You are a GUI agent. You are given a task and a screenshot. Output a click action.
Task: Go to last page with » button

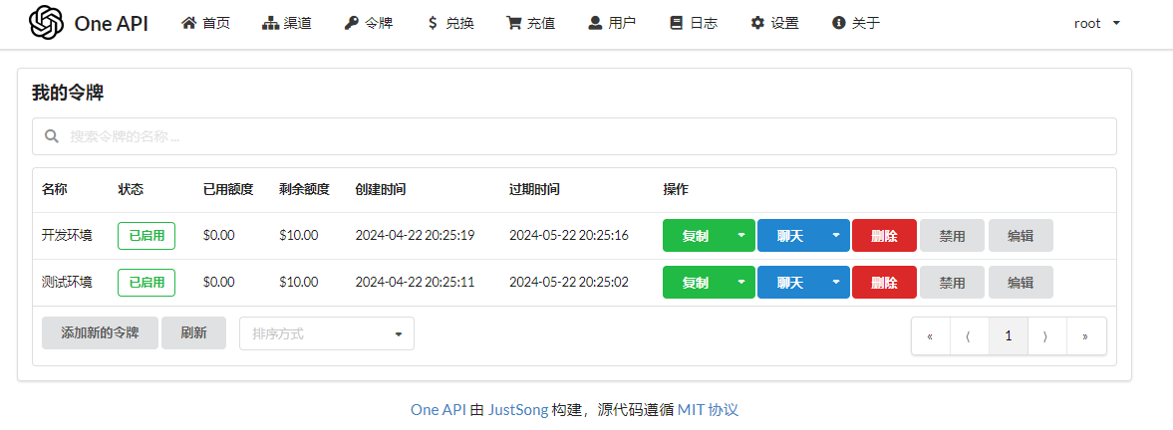[1085, 336]
